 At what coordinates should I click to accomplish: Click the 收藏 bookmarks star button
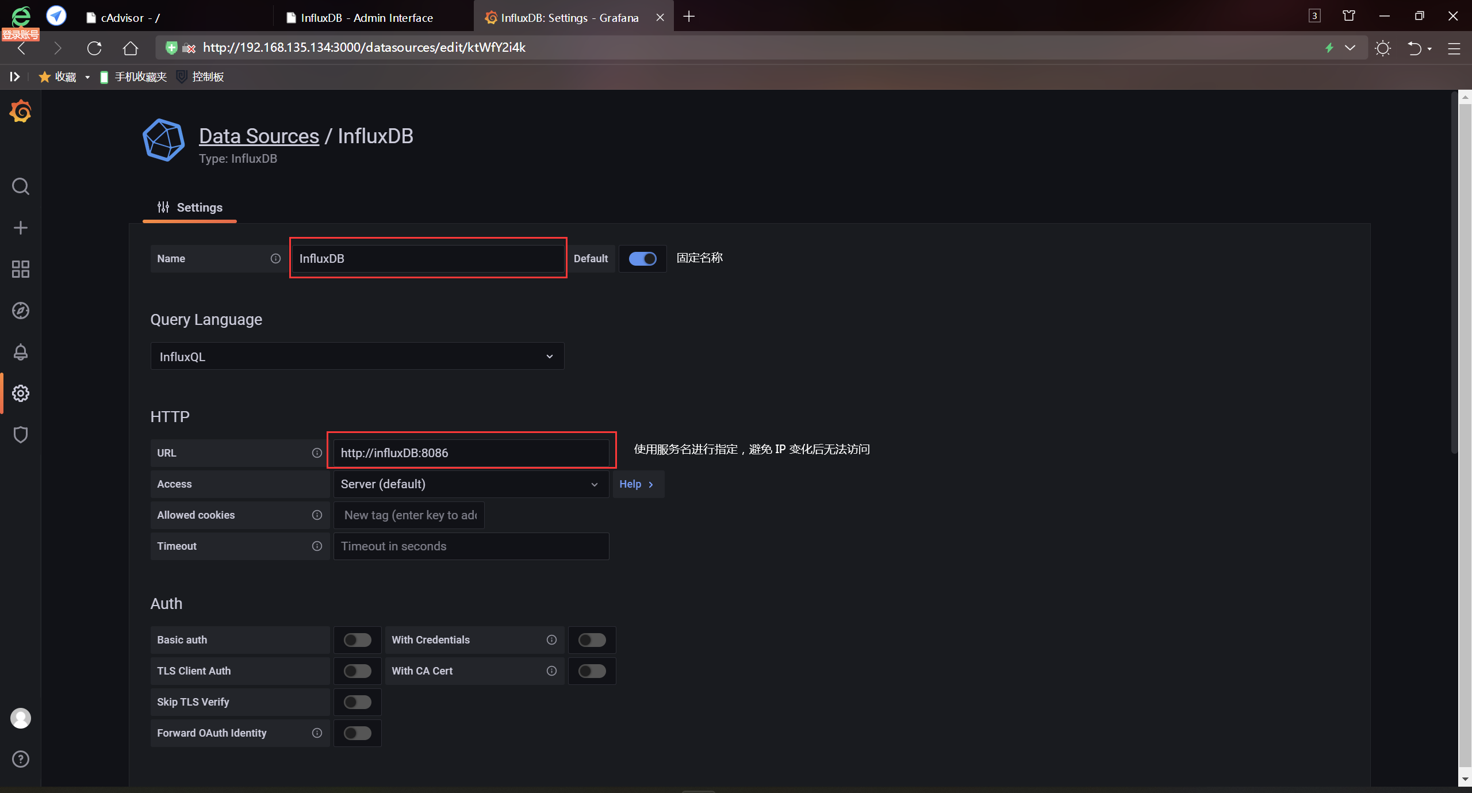pos(57,77)
